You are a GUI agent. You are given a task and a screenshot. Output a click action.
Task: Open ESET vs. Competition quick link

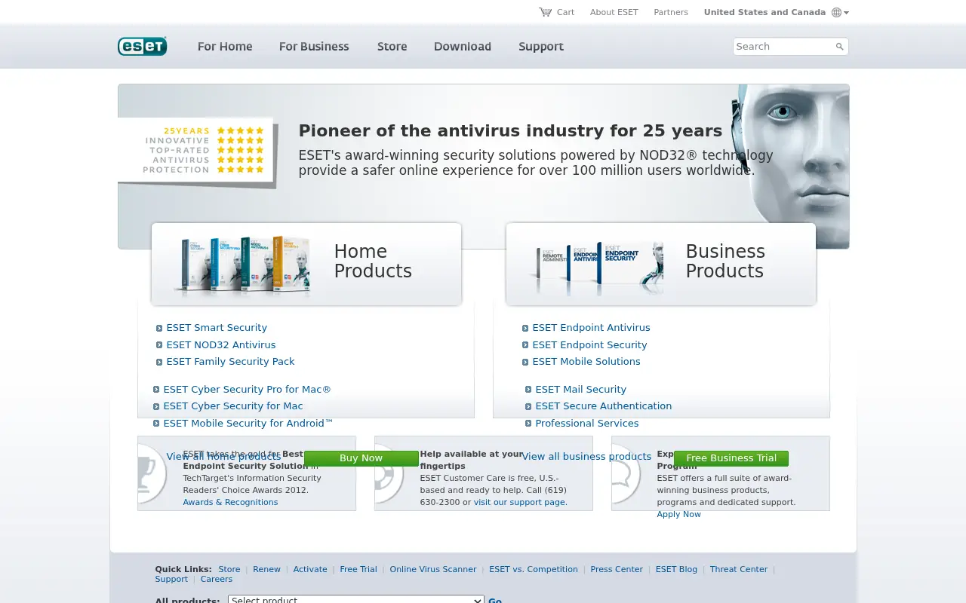(534, 569)
